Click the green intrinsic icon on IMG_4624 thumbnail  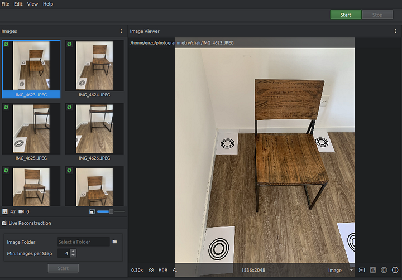[69, 44]
